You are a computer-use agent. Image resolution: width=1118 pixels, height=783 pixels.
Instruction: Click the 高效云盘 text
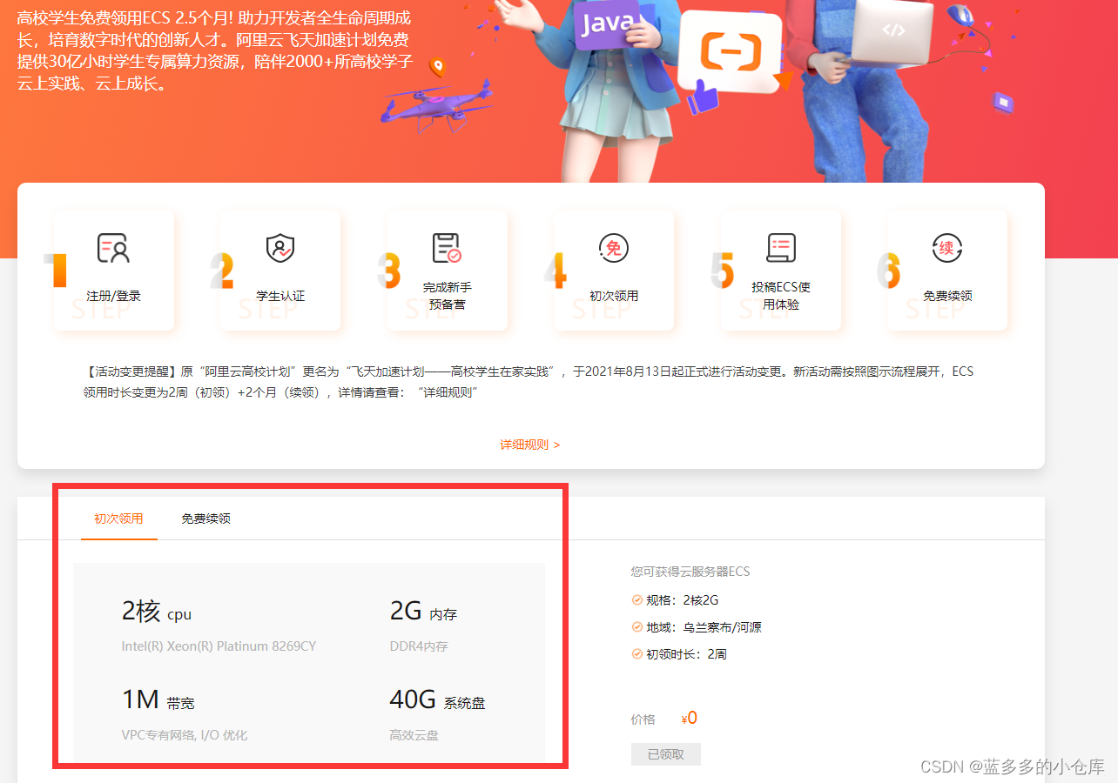pyautogui.click(x=414, y=735)
